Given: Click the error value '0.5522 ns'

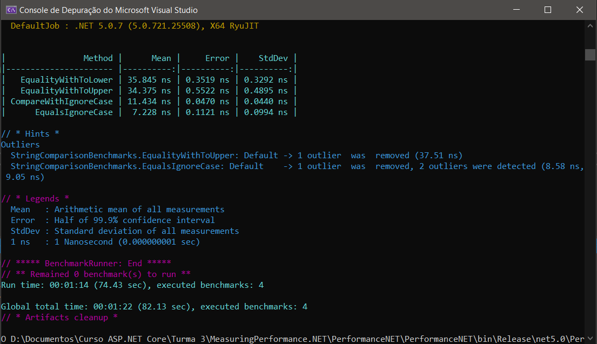Looking at the screenshot, I should (207, 91).
